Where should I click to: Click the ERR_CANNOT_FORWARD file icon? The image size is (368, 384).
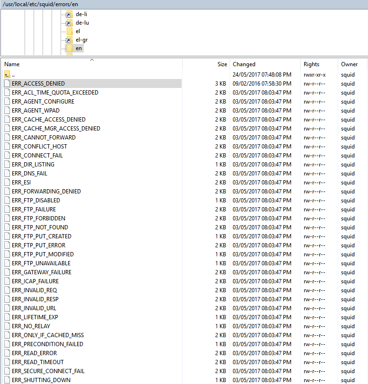pyautogui.click(x=7, y=138)
